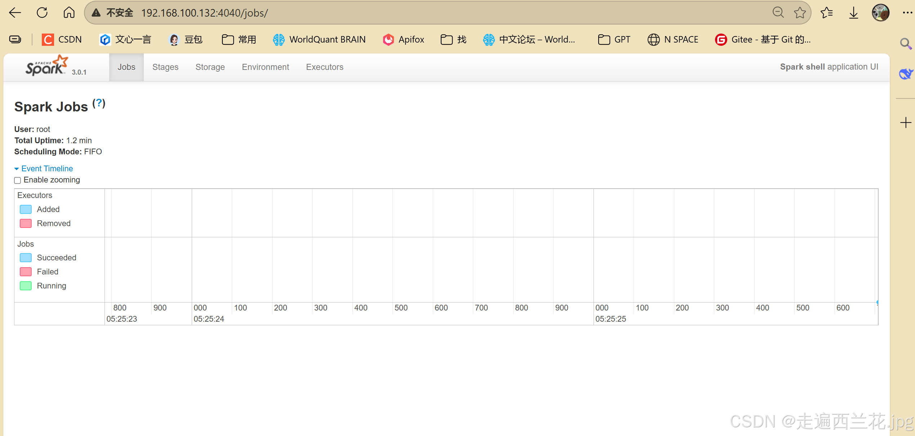
Task: Open the 常用 bookmarks folder
Action: [x=239, y=39]
